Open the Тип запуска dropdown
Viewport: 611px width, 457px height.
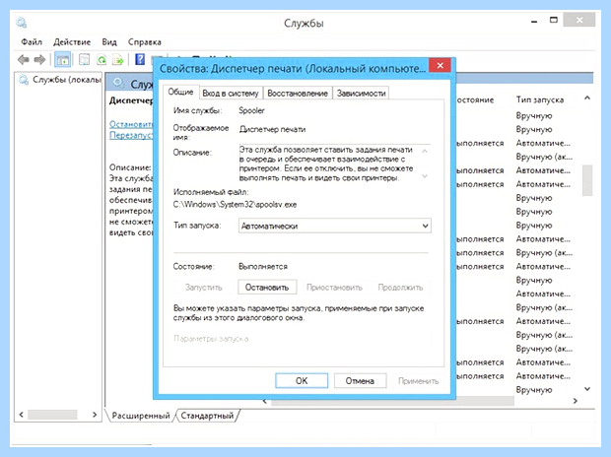pos(335,226)
